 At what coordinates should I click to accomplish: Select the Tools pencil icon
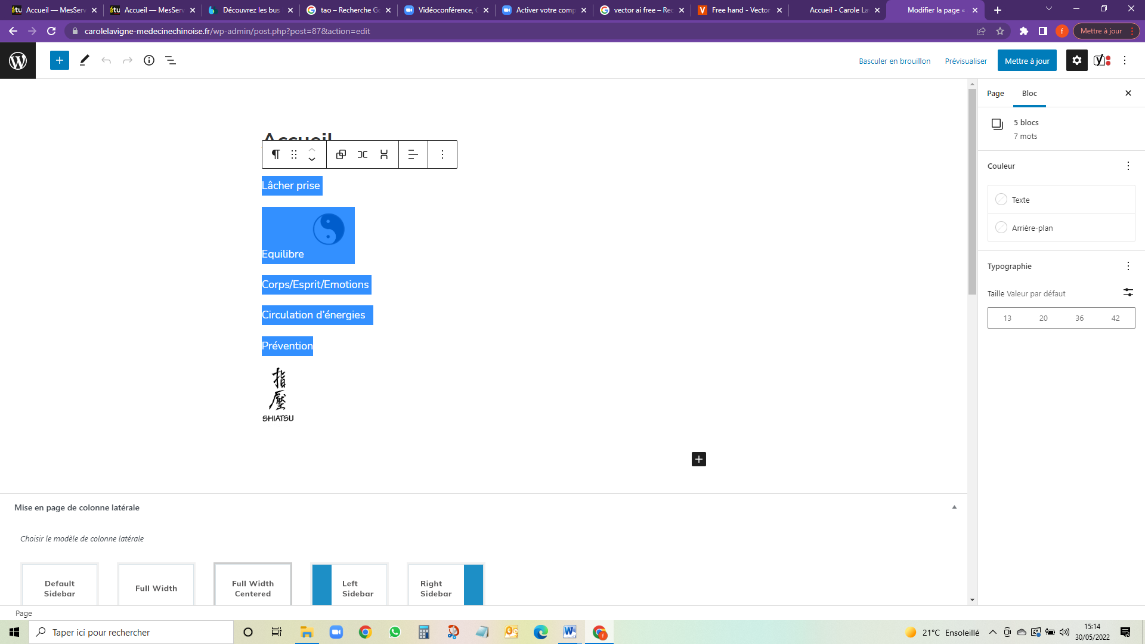[84, 60]
